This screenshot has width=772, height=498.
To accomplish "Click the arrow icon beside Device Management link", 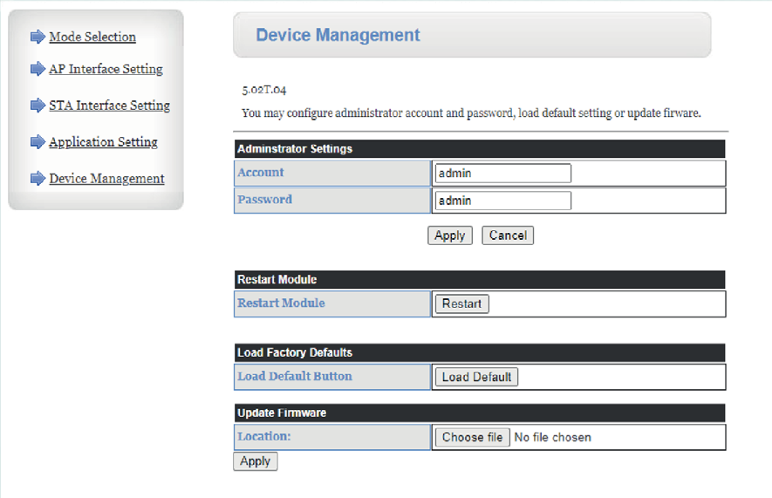I will [x=37, y=179].
